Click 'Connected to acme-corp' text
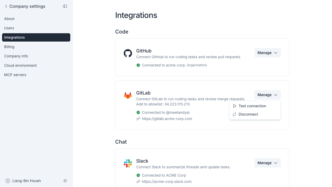Viewport: 332px width, 187px height. (x=163, y=65)
